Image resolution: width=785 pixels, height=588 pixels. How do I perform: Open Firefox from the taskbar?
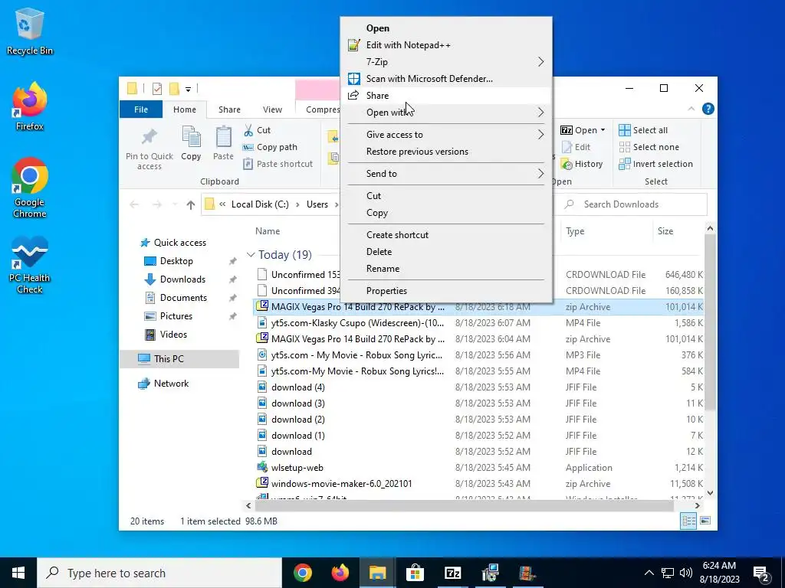[x=340, y=573]
